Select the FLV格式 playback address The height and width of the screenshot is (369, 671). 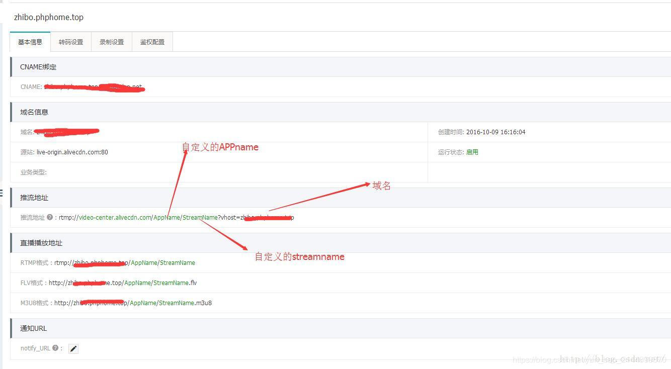click(x=123, y=283)
